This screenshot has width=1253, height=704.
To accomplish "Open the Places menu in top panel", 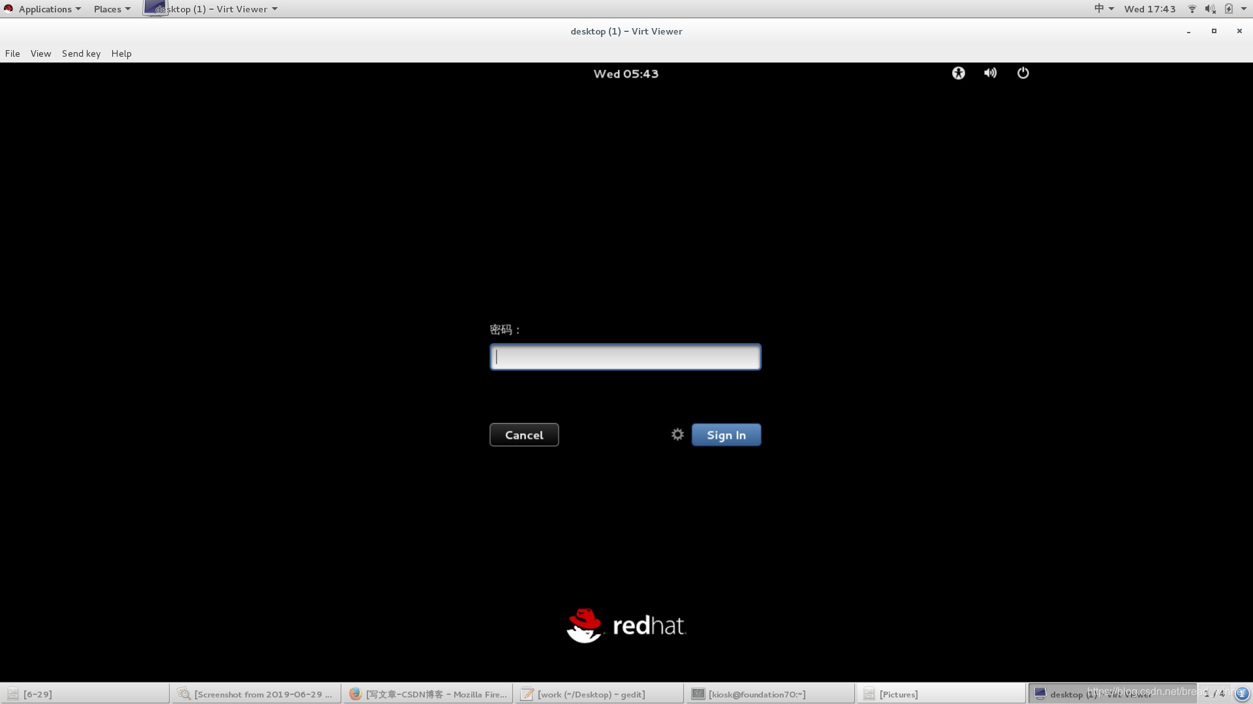I will pos(112,9).
